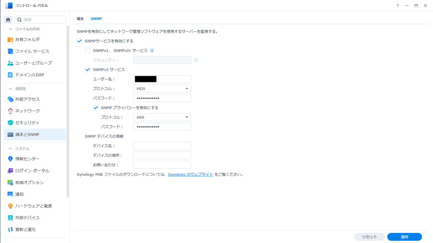Open File Services (ファイル サービス) icon

pos(10,51)
